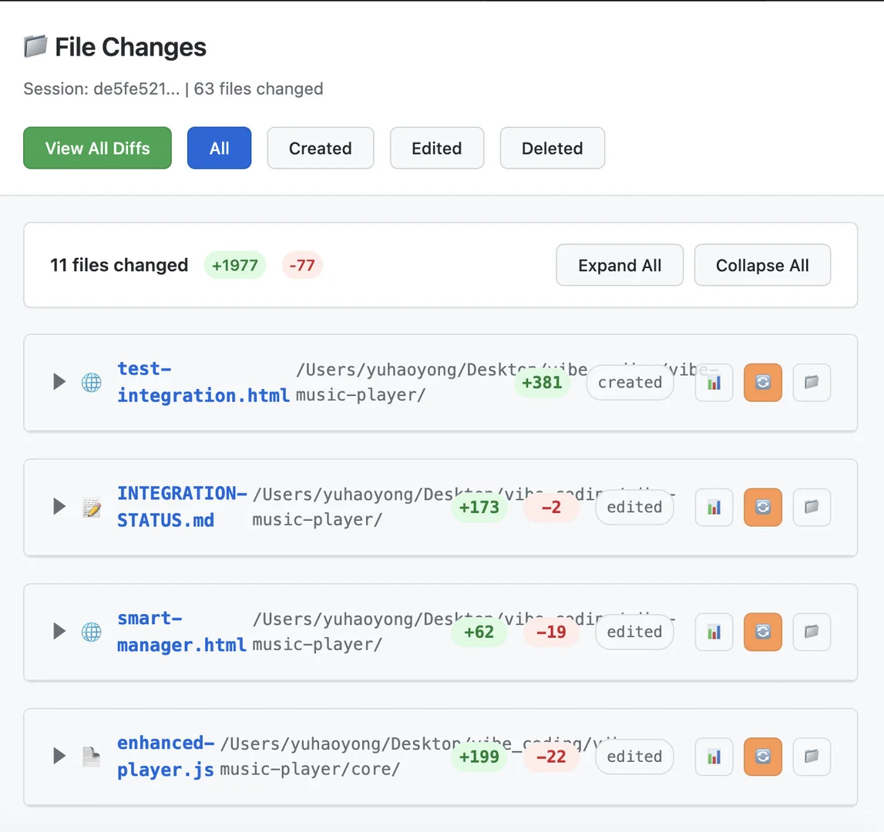Viewport: 884px width, 832px height.
Task: Open folder icon for smart-manager.html row
Action: point(812,632)
